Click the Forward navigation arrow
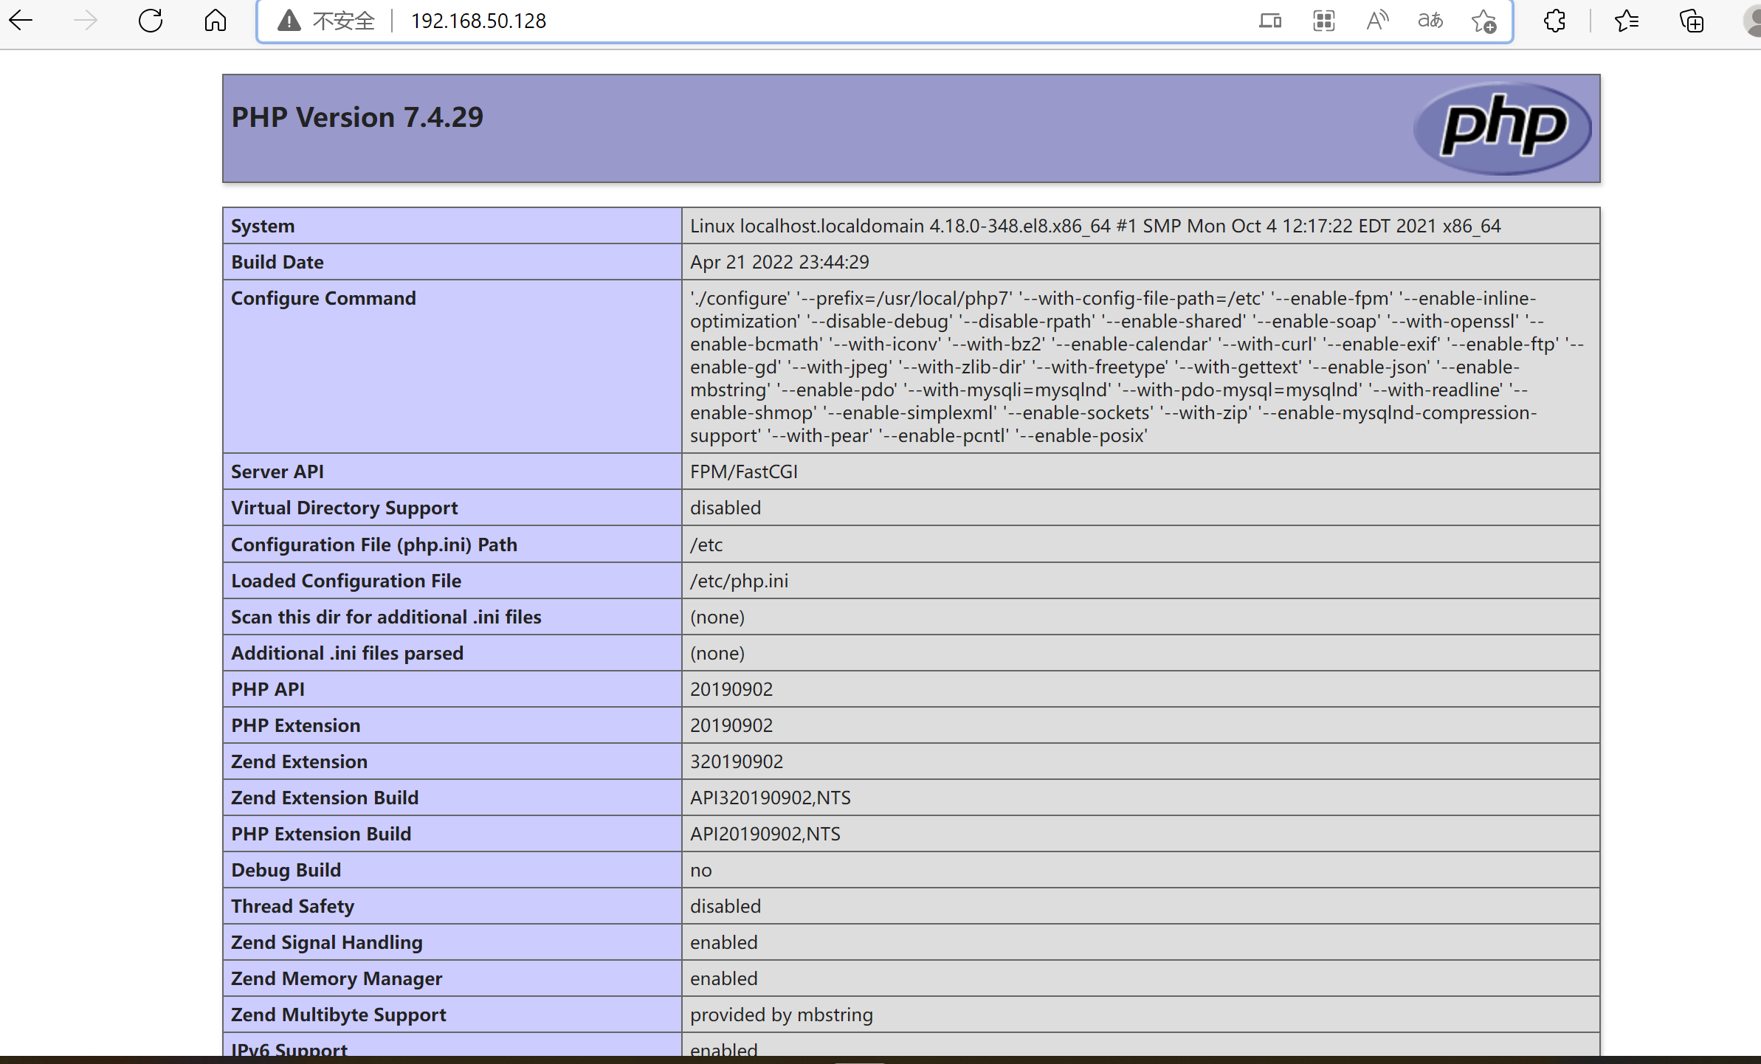This screenshot has width=1761, height=1064. coord(86,21)
